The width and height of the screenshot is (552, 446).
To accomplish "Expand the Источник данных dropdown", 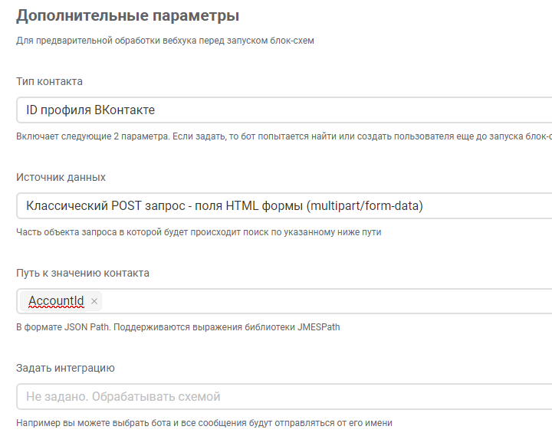I will click(x=284, y=206).
